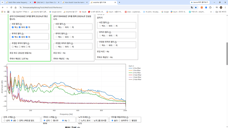This screenshot has width=228, height=128.
Task: Select RPM frequency unit radio
Action: (x=69, y=120)
